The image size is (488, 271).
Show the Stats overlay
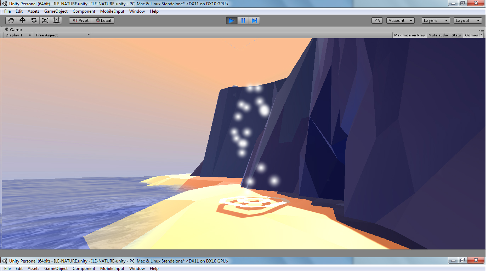tap(456, 35)
